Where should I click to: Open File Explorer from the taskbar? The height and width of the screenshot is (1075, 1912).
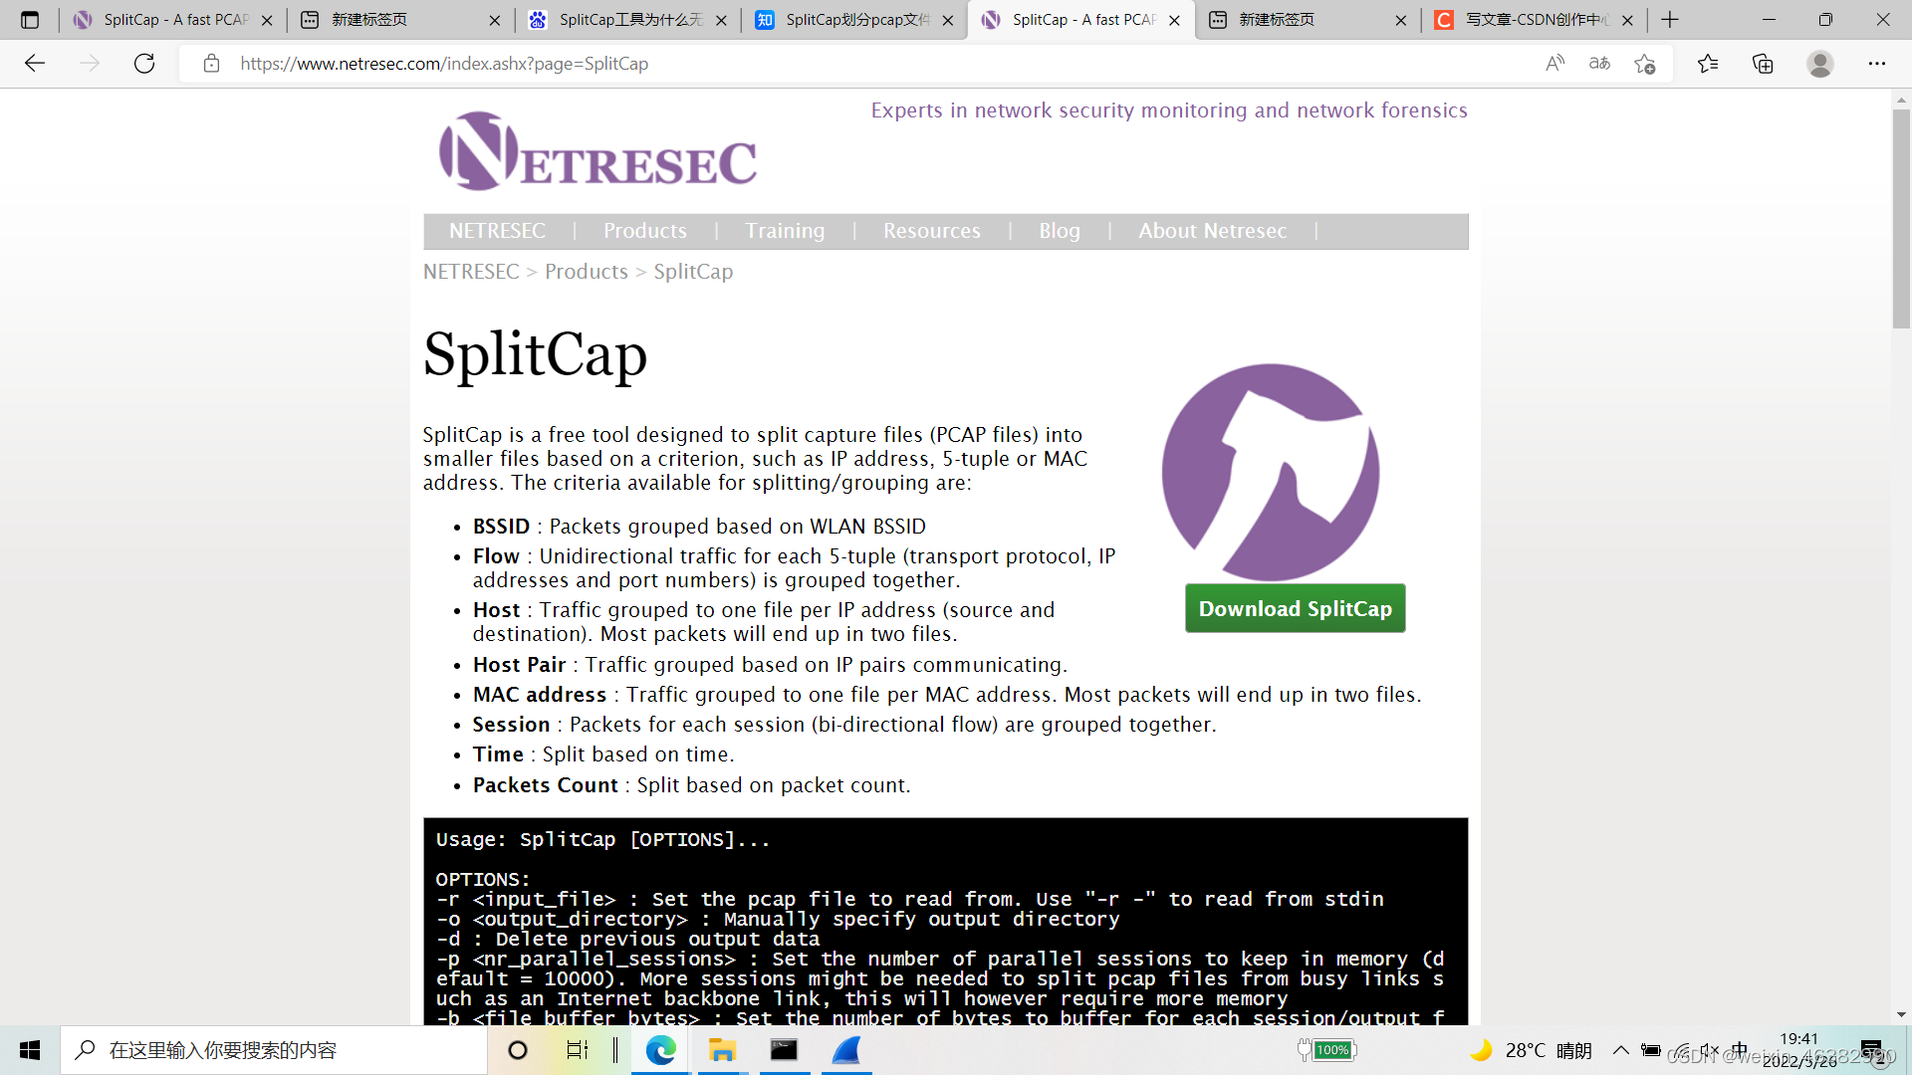[722, 1049]
